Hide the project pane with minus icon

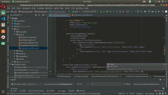coord(46,15)
